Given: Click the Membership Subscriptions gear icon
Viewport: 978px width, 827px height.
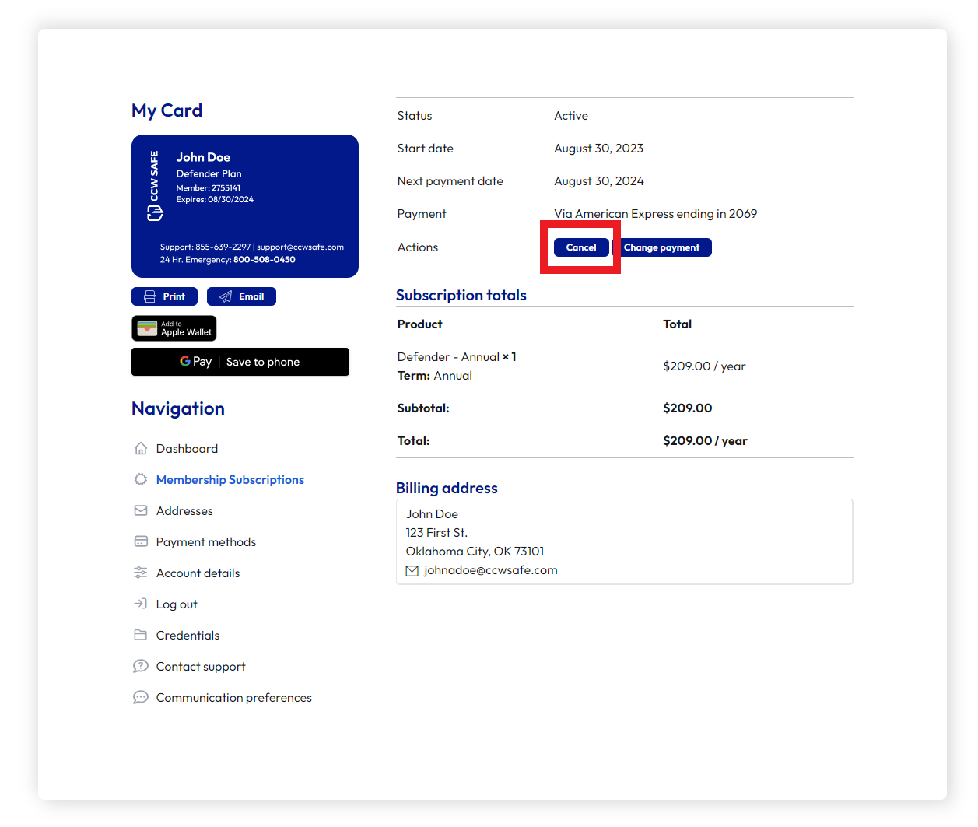Looking at the screenshot, I should pos(141,479).
